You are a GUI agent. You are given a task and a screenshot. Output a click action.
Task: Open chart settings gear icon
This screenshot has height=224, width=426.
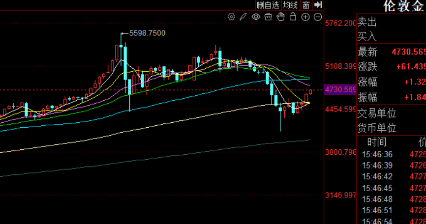[231, 17]
